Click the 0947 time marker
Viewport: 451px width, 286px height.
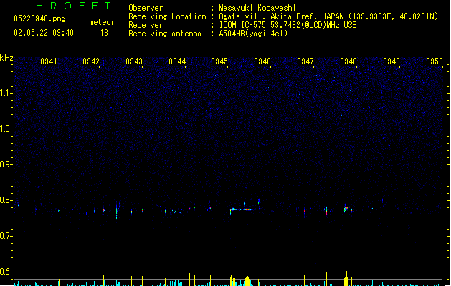click(x=305, y=61)
